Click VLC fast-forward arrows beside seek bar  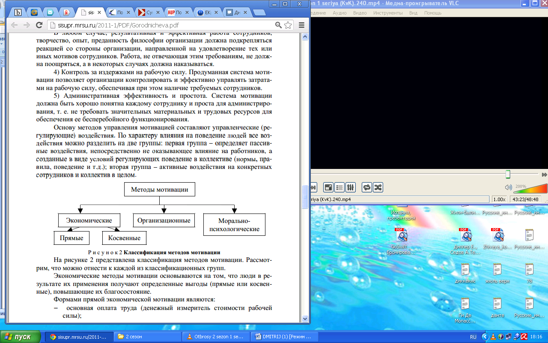coord(545,175)
